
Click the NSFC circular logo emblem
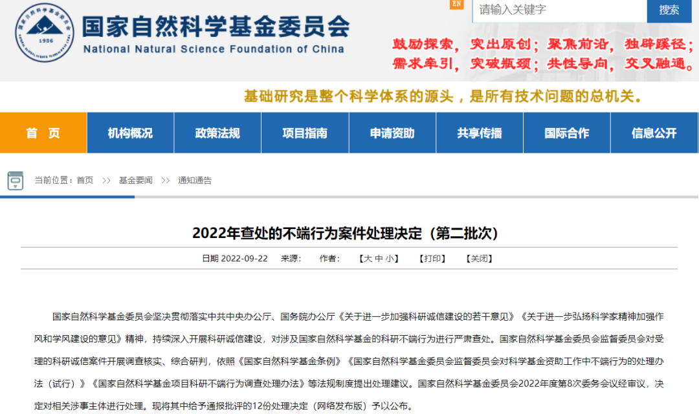[x=44, y=32]
